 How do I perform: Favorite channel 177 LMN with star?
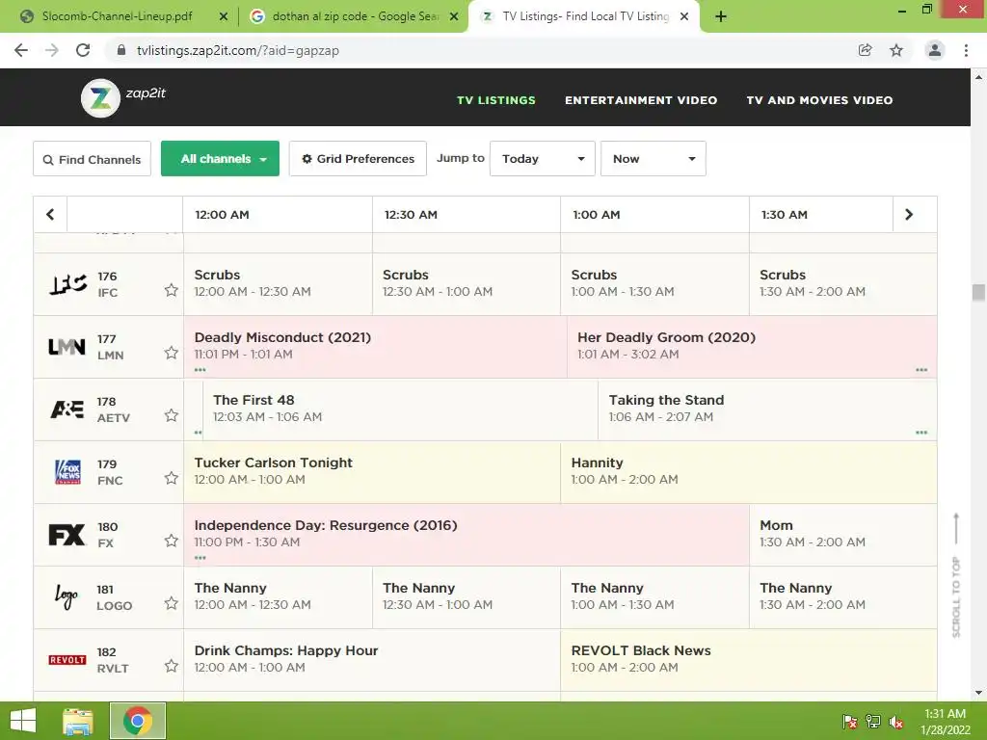click(x=172, y=353)
